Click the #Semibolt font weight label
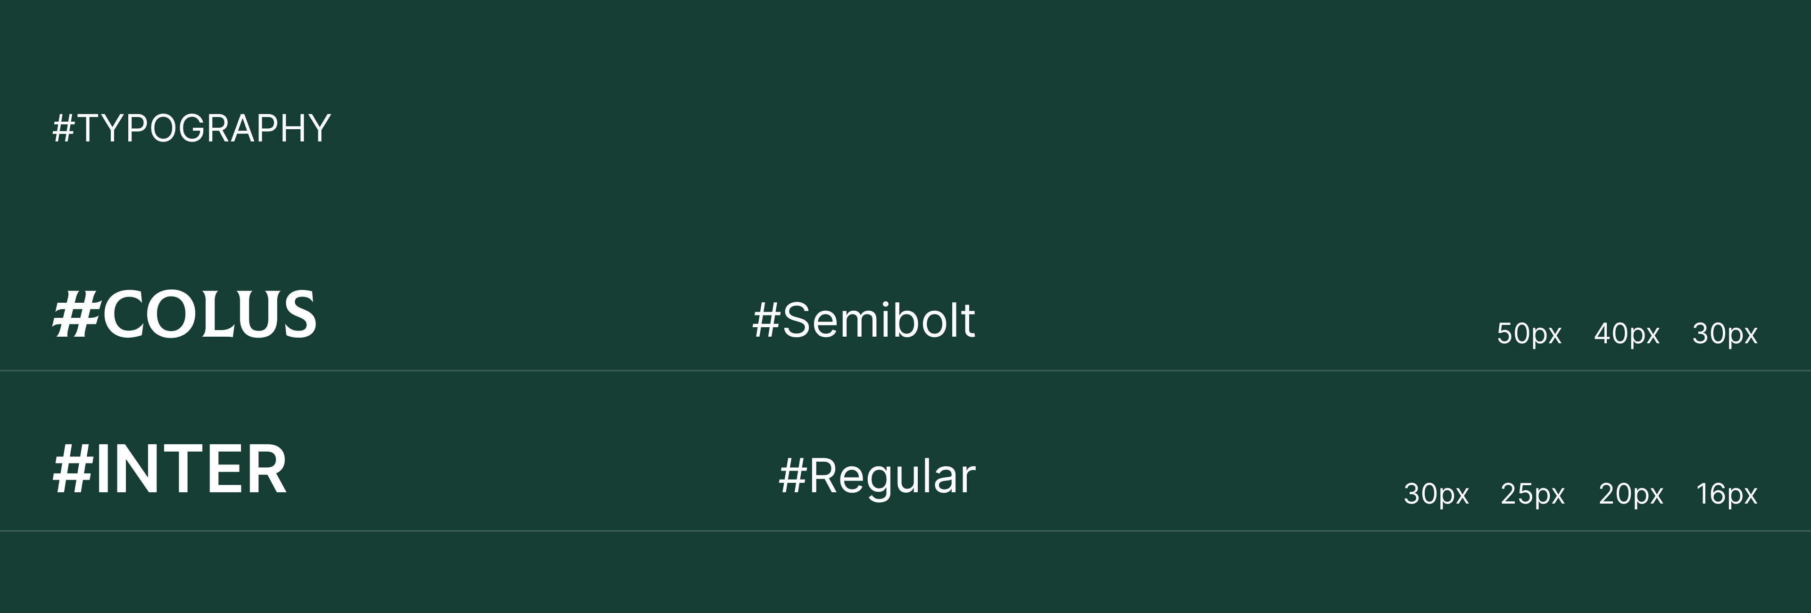 tap(864, 321)
